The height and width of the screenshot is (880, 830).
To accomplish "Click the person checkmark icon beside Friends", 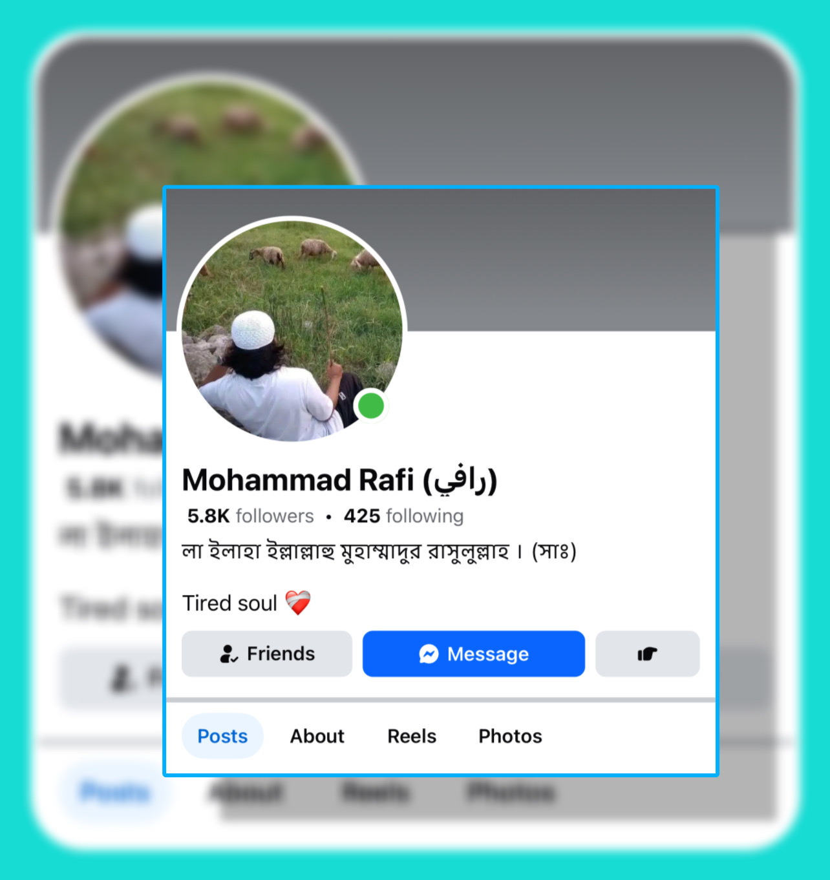I will click(229, 654).
